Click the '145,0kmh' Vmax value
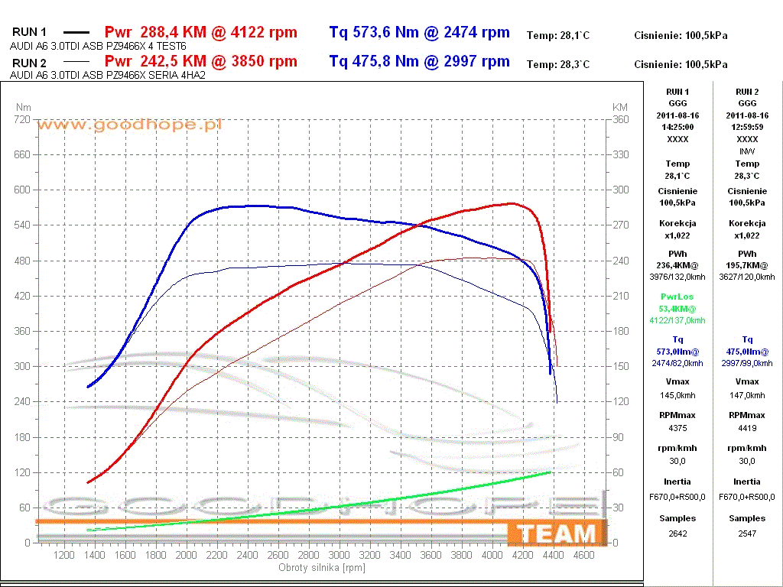Screen dimensions: 783x587 (x=677, y=395)
